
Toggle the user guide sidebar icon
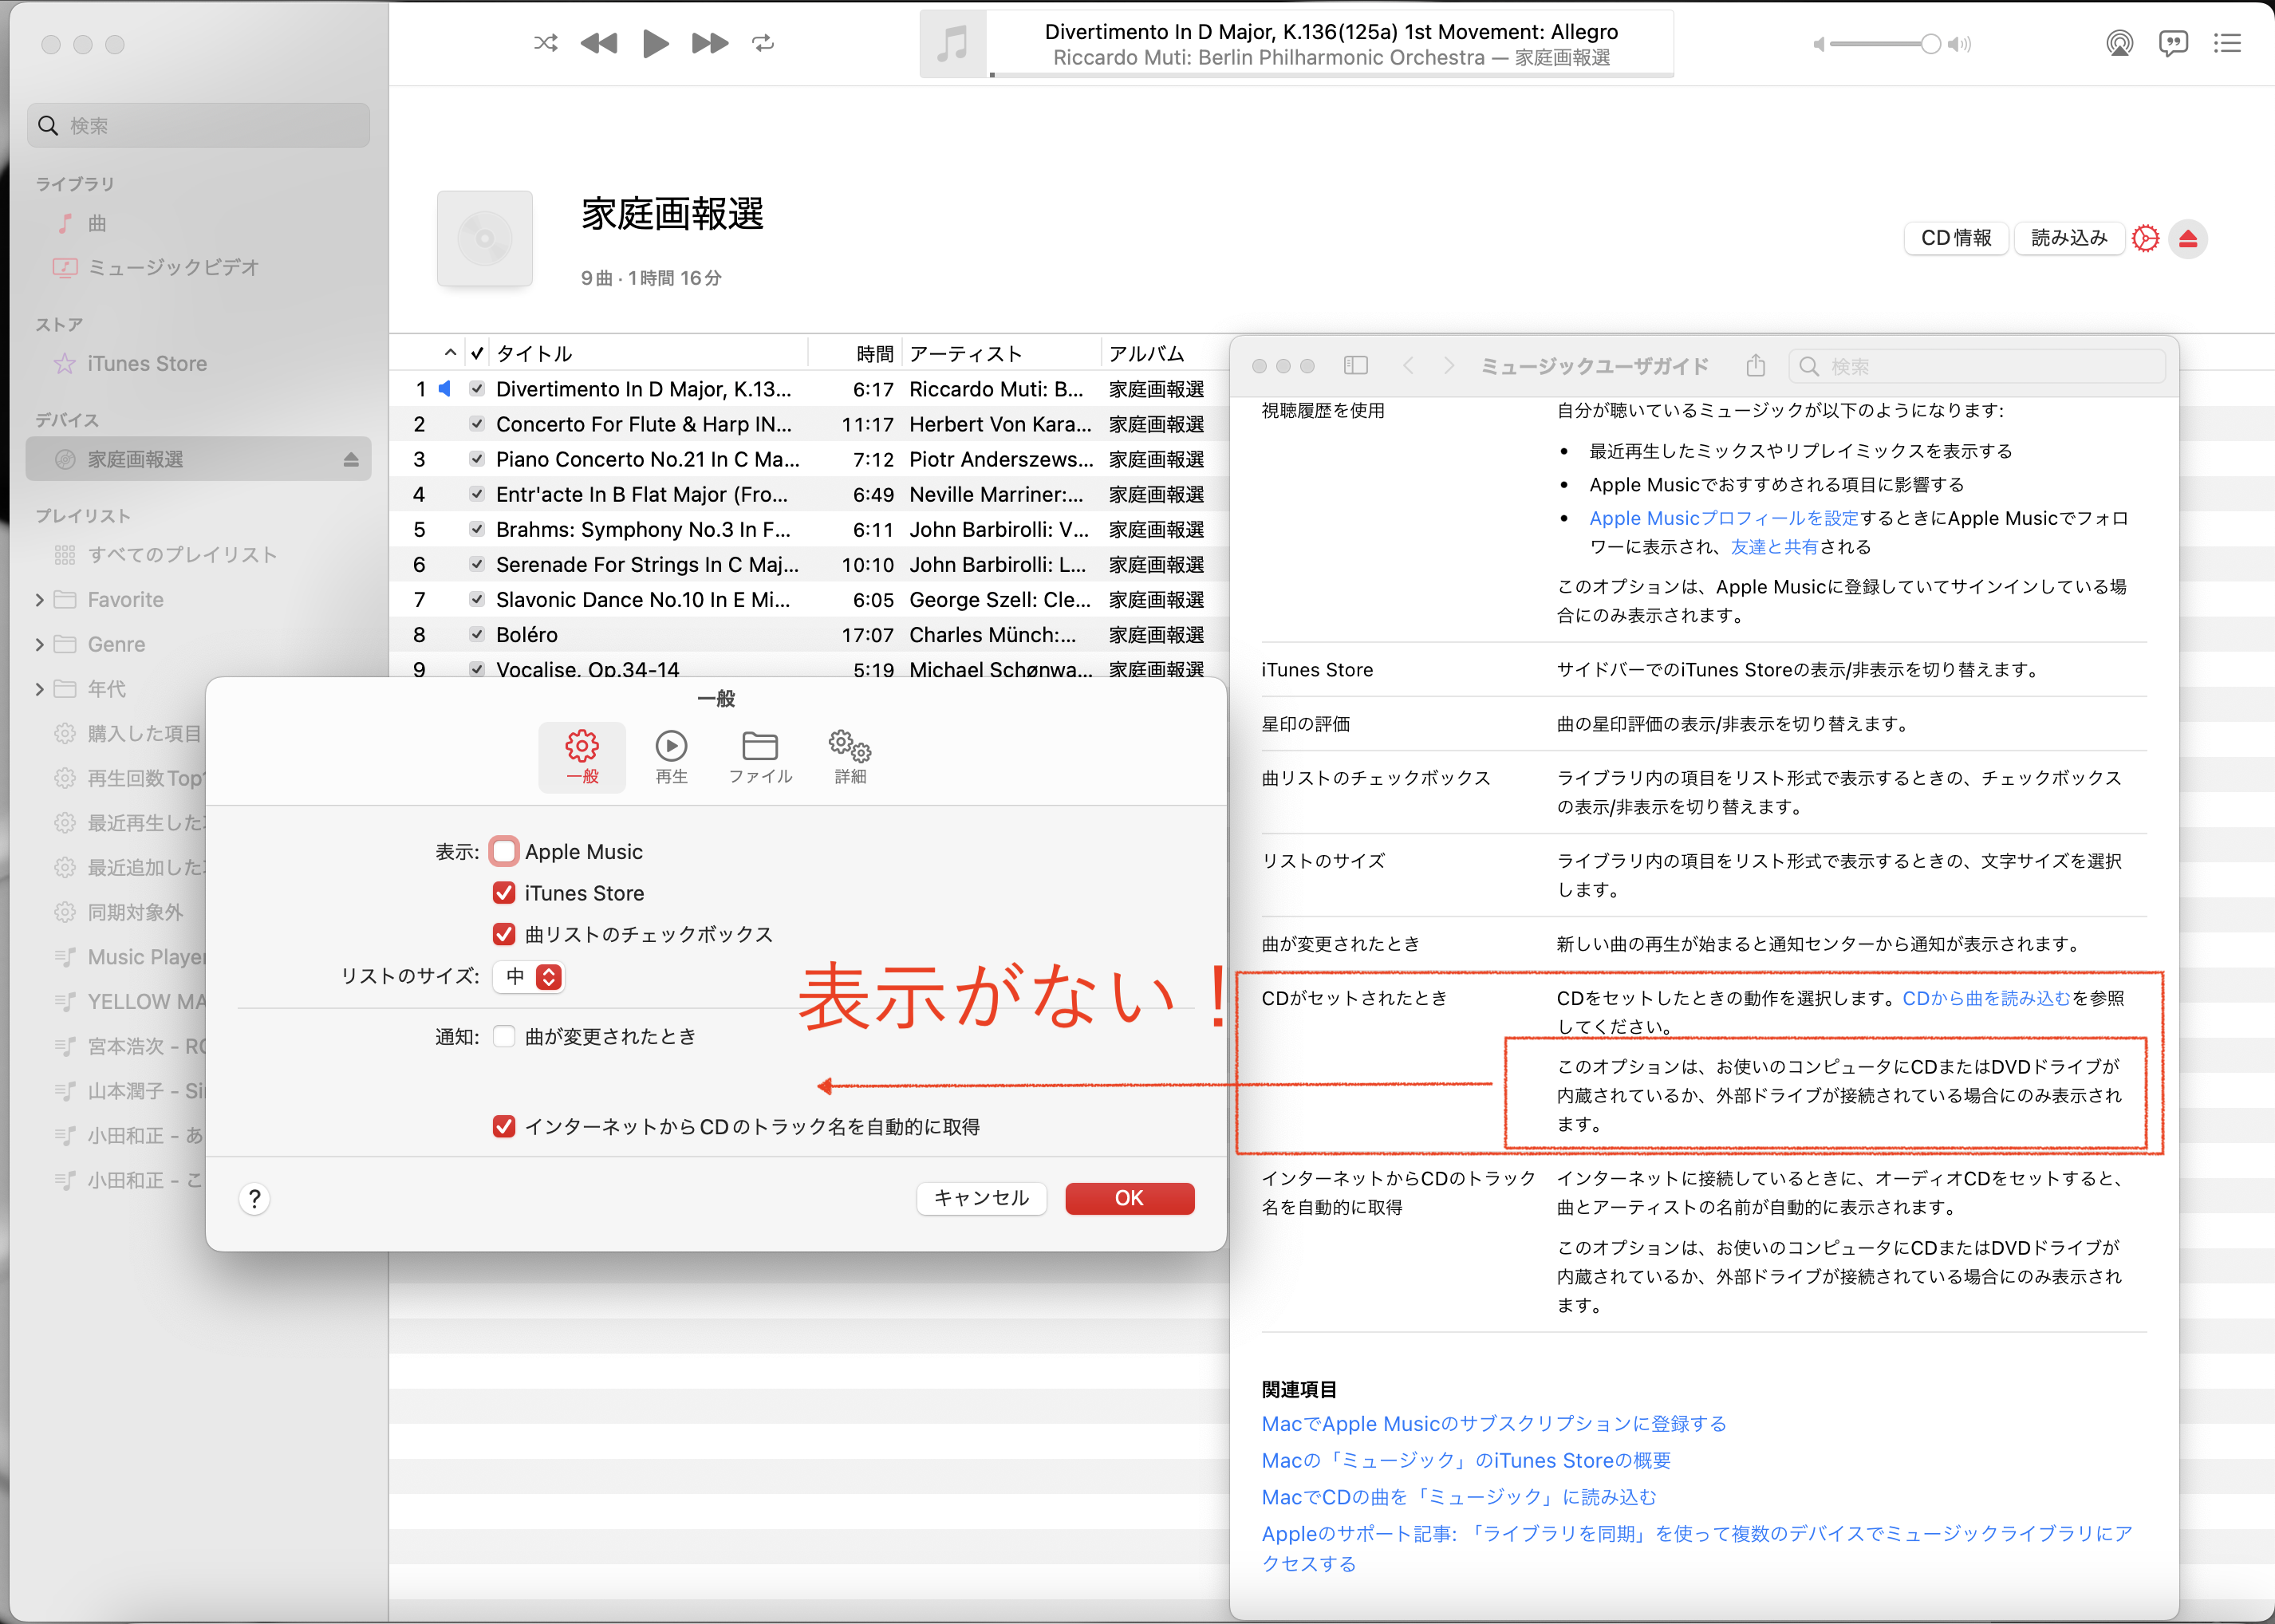tap(1355, 366)
